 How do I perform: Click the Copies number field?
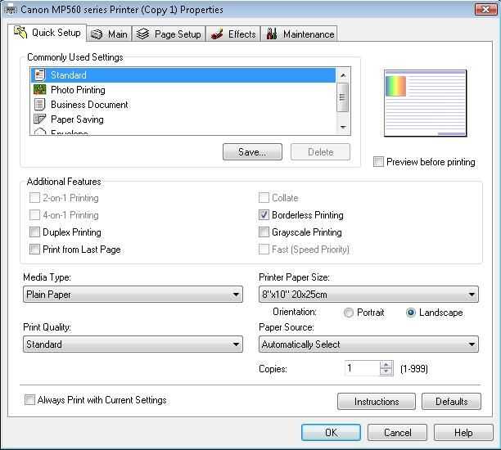pyautogui.click(x=363, y=368)
